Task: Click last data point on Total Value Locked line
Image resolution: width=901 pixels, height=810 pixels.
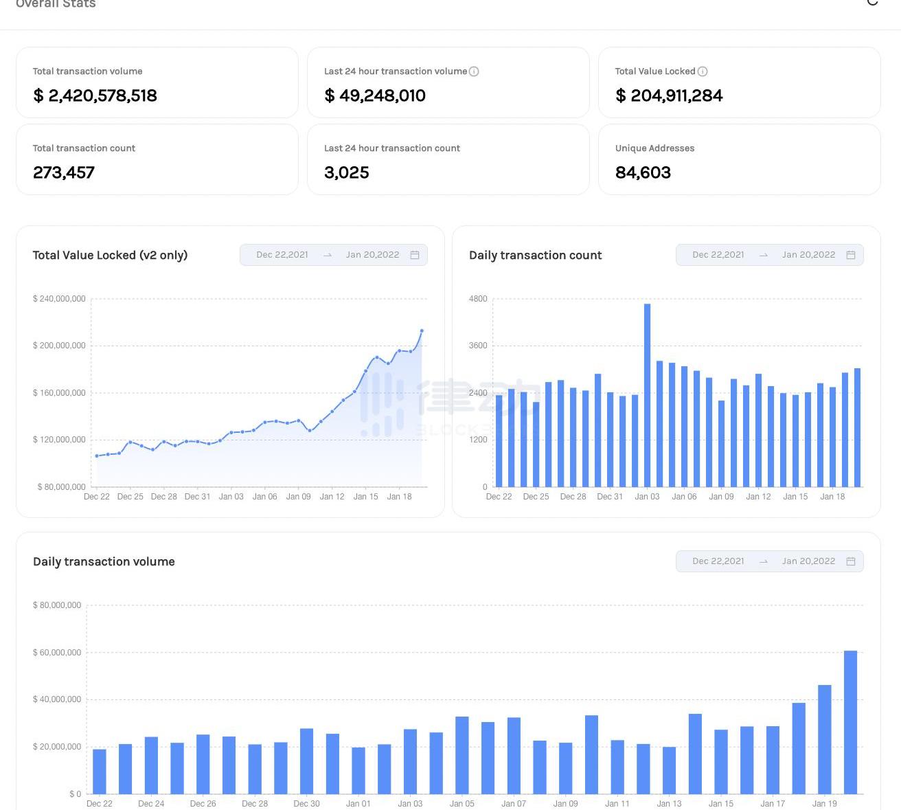Action: (x=422, y=331)
